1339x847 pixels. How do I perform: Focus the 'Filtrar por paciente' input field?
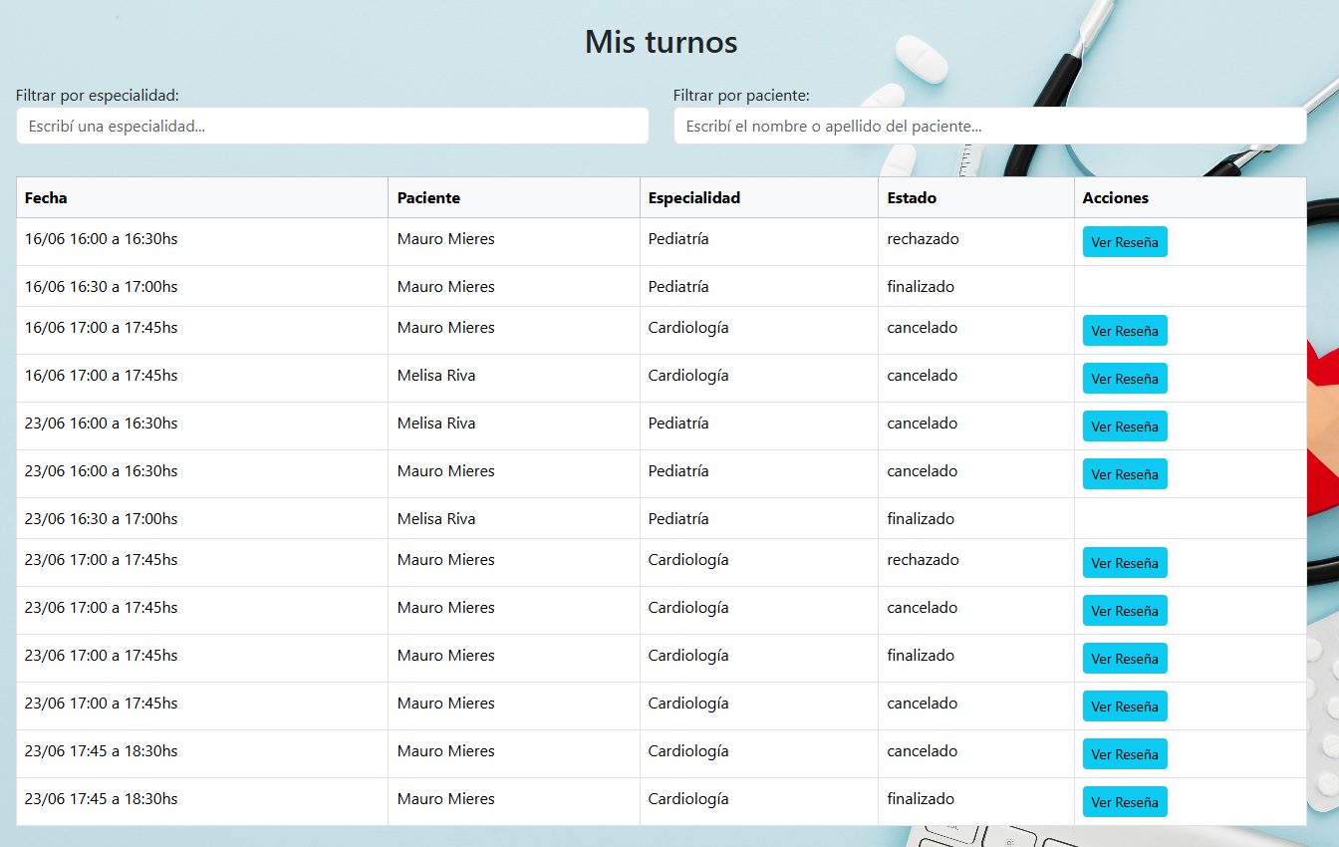coord(989,126)
